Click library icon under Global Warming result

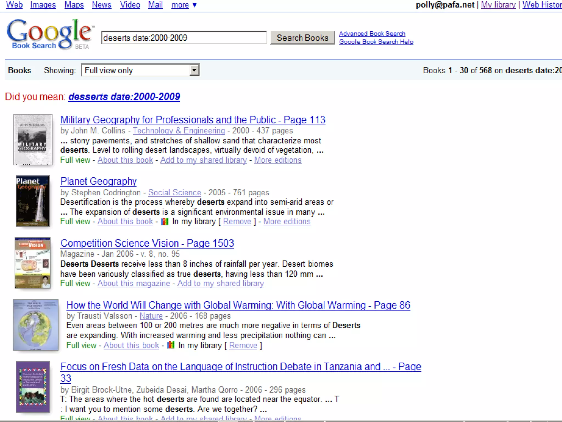[x=171, y=345]
